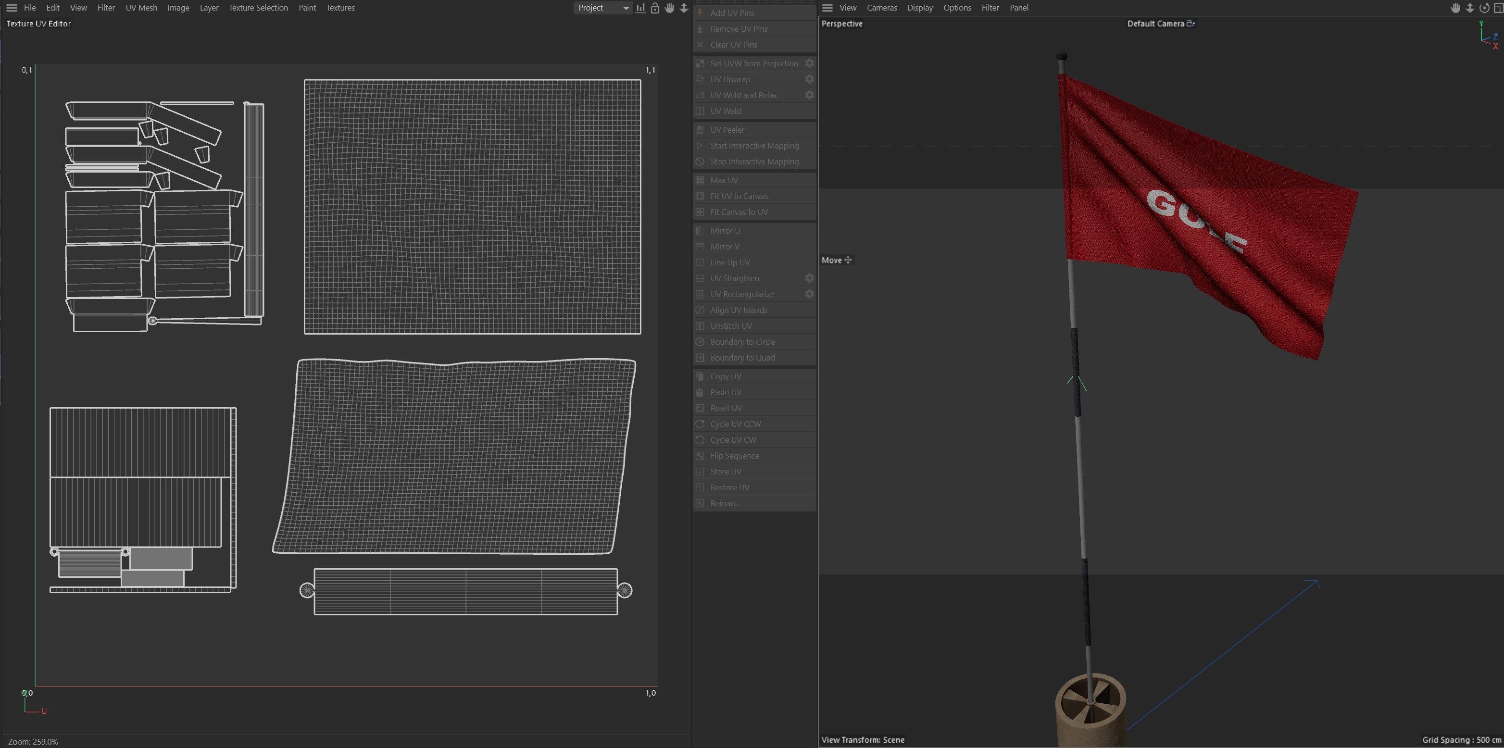The width and height of the screenshot is (1504, 748).
Task: Click the viewport orbit camera icon
Action: click(x=1484, y=8)
